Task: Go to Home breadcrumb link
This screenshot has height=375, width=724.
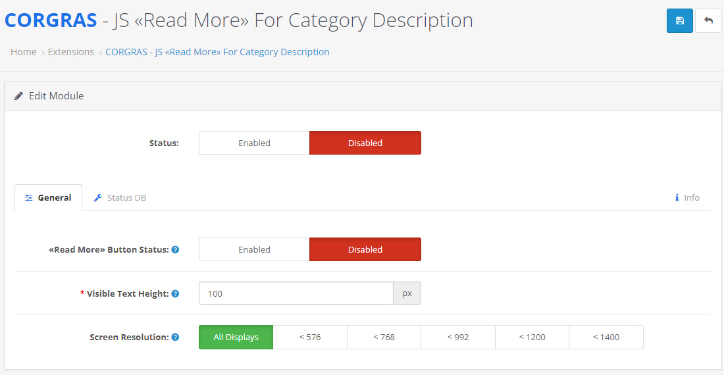Action: point(24,52)
